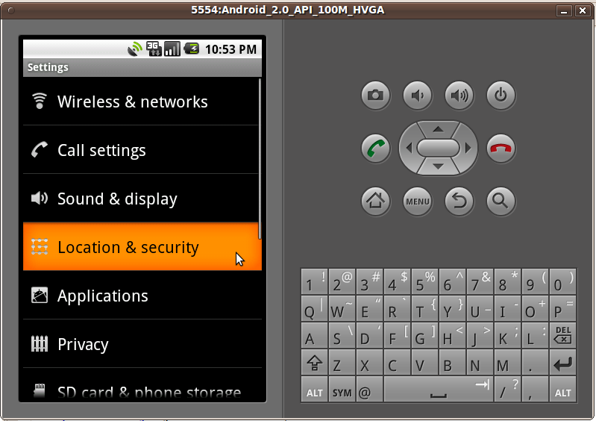Click the M key
The image size is (596, 421).
click(x=507, y=363)
